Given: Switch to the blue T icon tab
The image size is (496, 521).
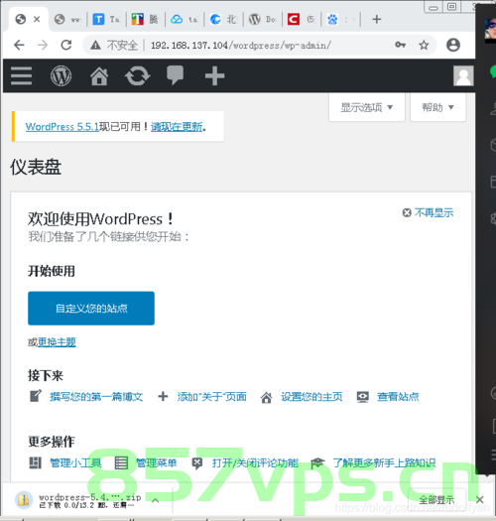Looking at the screenshot, I should tap(98, 19).
